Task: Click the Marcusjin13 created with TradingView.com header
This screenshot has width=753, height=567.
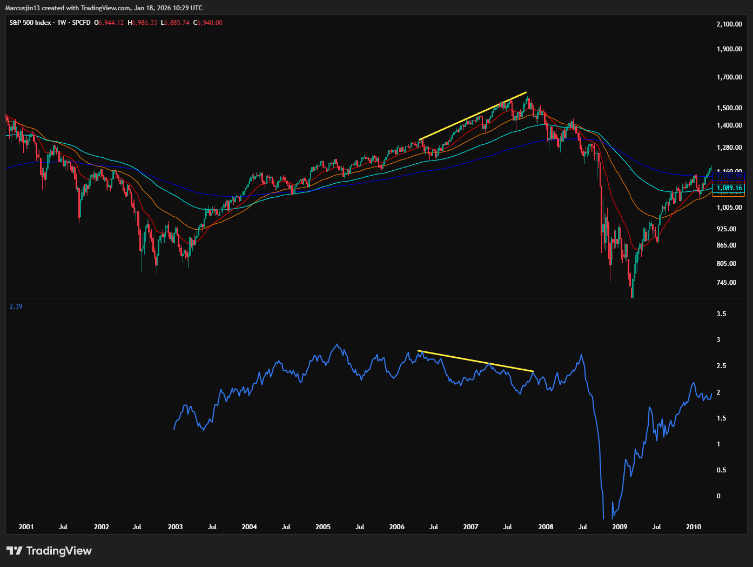Action: pyautogui.click(x=104, y=8)
